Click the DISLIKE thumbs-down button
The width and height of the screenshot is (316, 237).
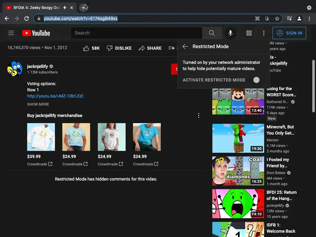pos(119,48)
